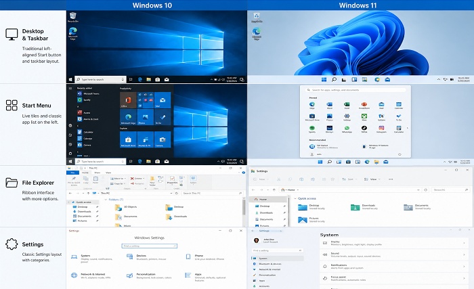Click Search This PC box in Windows 10 Explorer
Image resolution: width=474 pixels, height=289 pixels.
pos(212,193)
